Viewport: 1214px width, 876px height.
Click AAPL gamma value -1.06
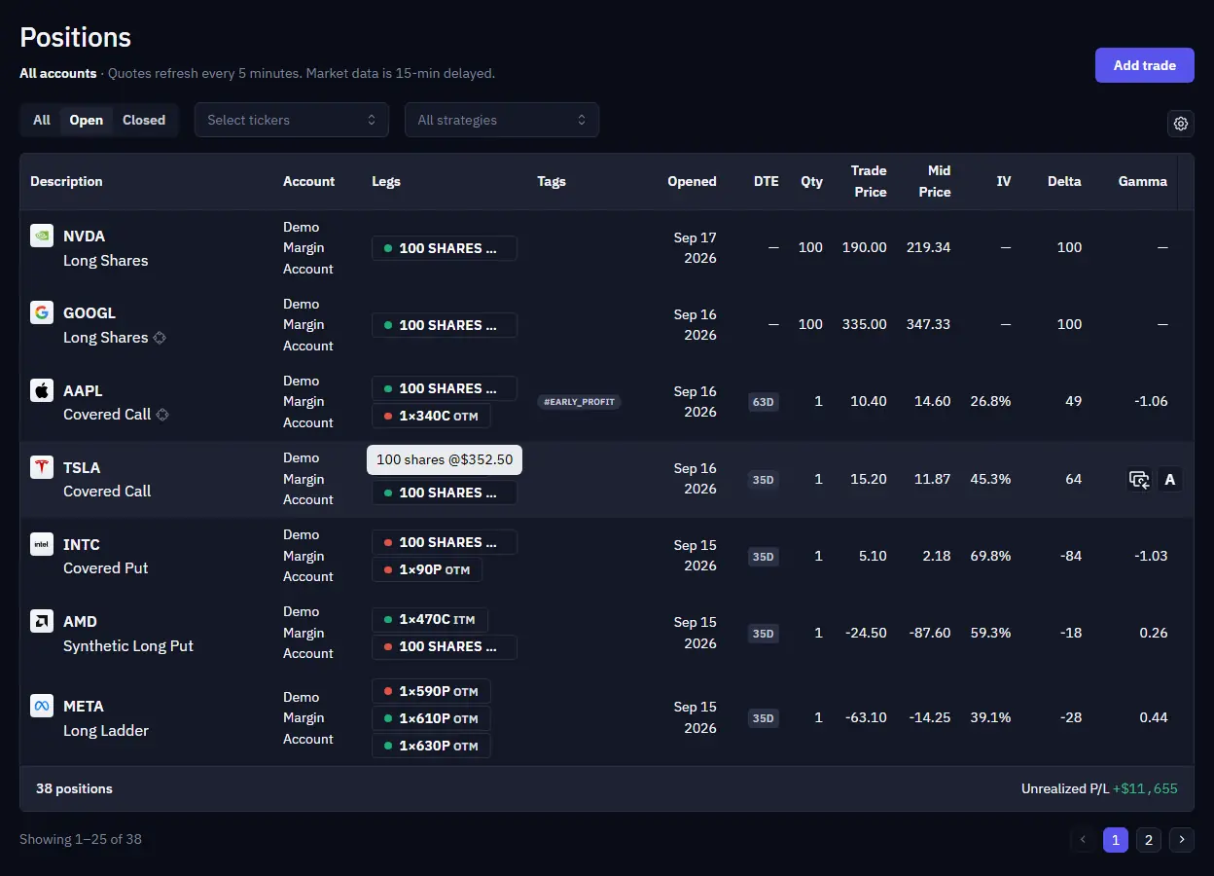1149,401
